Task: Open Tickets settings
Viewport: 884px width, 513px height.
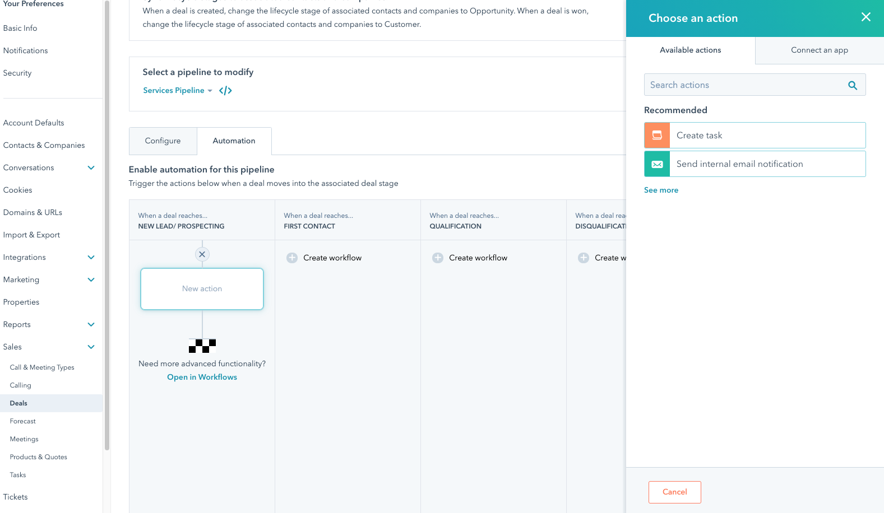Action: [x=16, y=497]
